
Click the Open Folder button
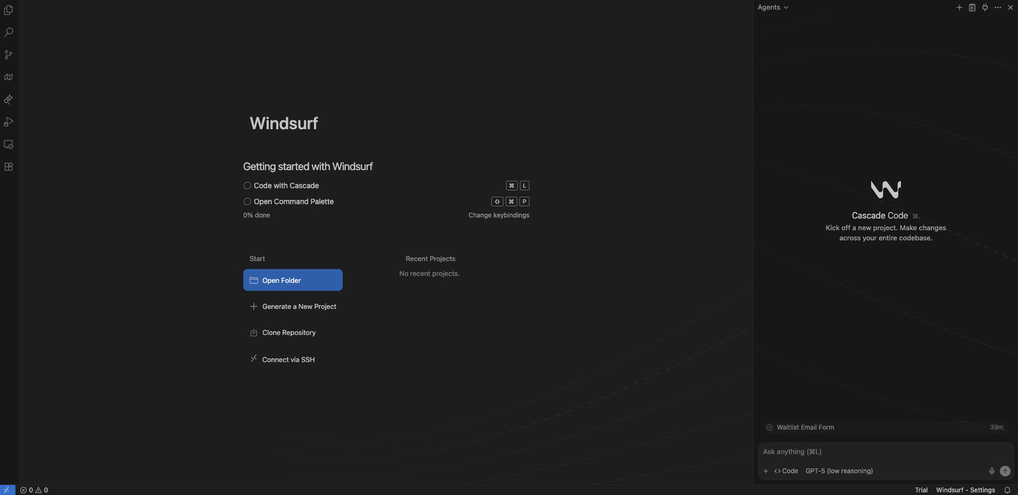point(293,280)
